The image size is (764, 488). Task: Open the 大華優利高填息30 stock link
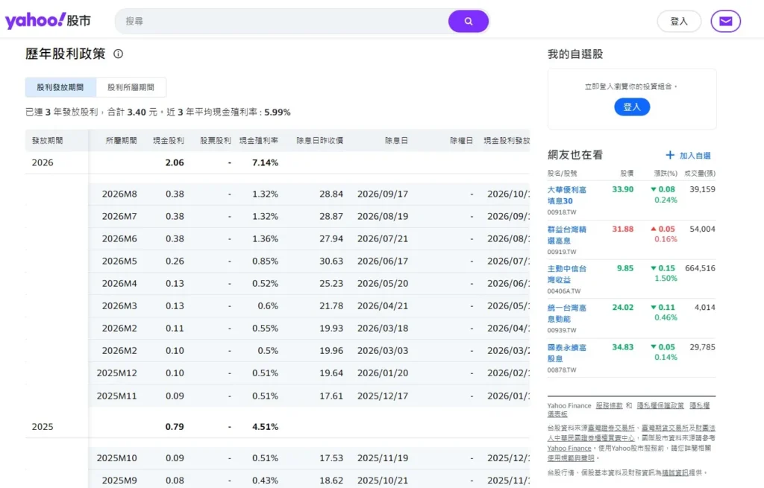567,195
